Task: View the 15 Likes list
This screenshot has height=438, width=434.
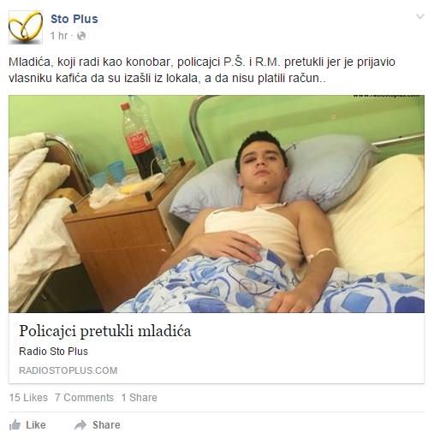Action: click(x=28, y=398)
